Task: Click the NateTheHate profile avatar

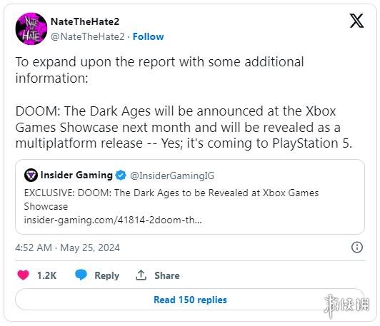Action: point(31,29)
